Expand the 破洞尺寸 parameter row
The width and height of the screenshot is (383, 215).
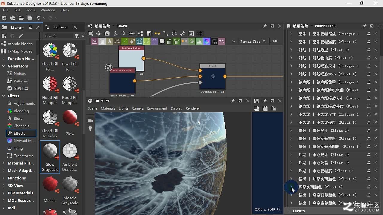[291, 130]
